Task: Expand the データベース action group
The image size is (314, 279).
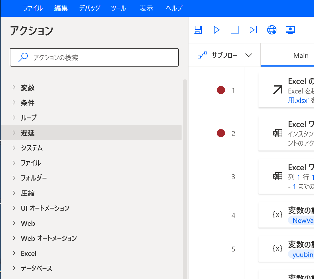Action: coord(14,268)
